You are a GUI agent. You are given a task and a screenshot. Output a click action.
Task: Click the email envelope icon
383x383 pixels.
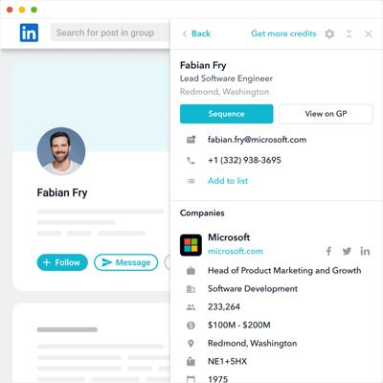[191, 140]
